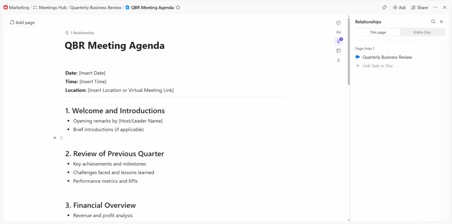The width and height of the screenshot is (452, 224).
Task: Click the Add page button
Action: coord(22,22)
